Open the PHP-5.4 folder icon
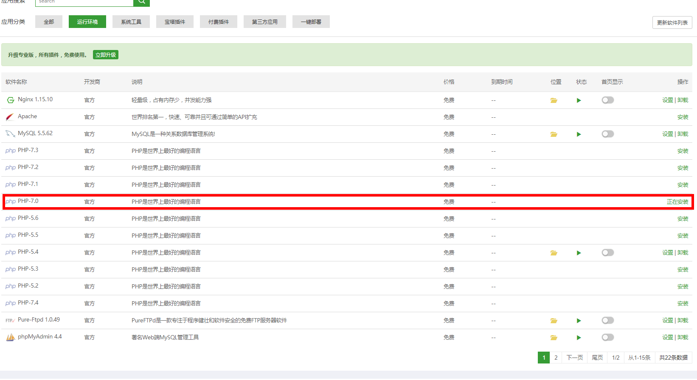 [554, 253]
